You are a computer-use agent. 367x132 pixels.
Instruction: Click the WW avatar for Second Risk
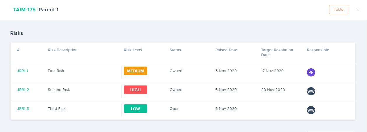click(x=311, y=91)
